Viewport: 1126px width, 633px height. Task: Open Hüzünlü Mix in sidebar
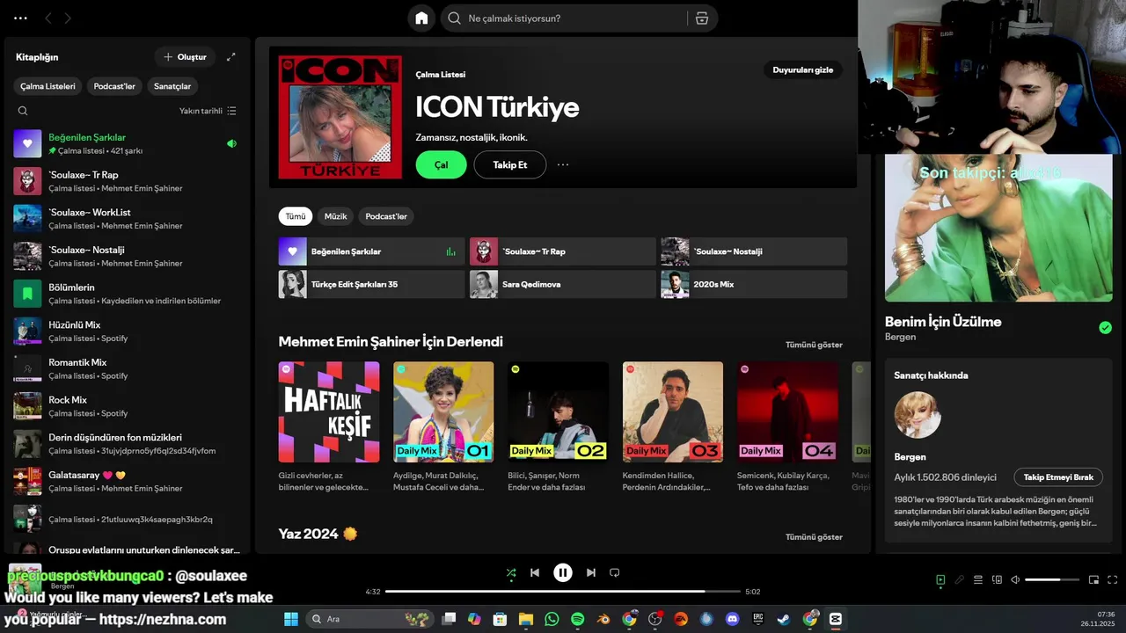128,331
